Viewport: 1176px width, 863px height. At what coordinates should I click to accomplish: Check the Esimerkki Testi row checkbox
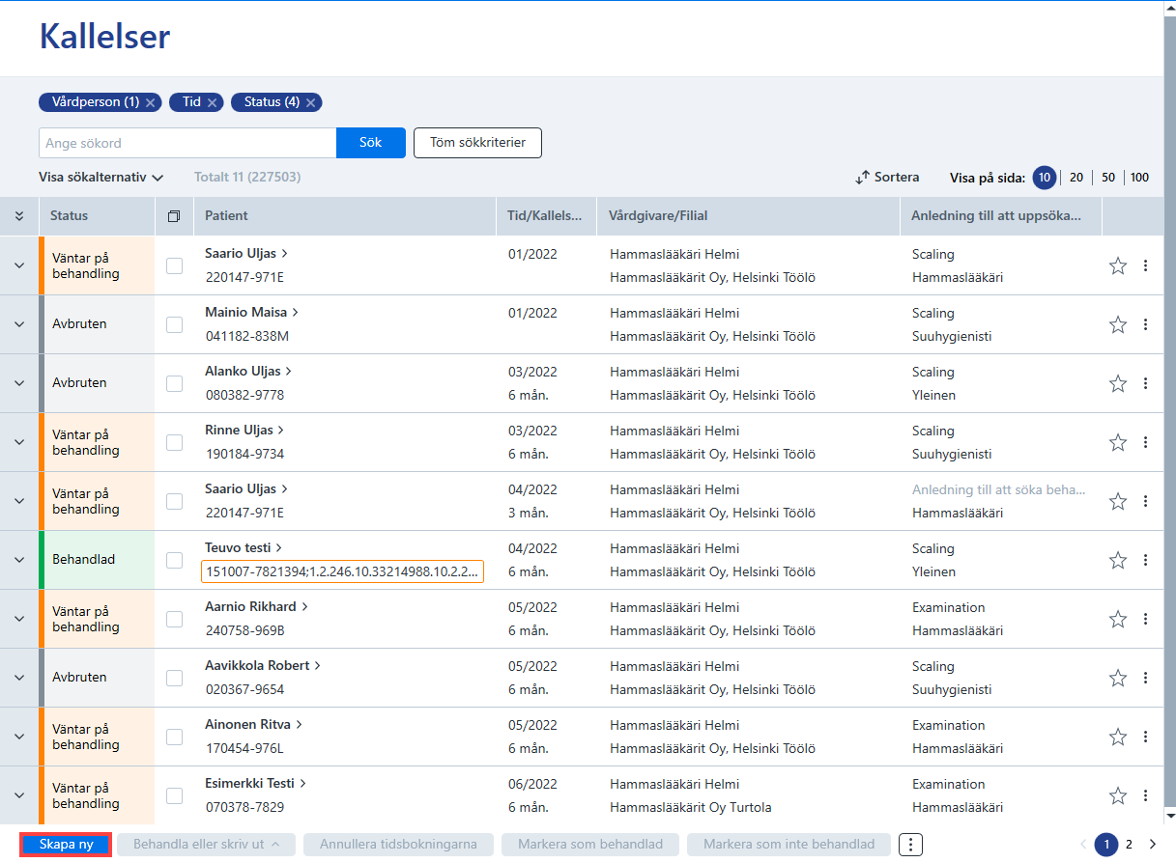point(174,795)
